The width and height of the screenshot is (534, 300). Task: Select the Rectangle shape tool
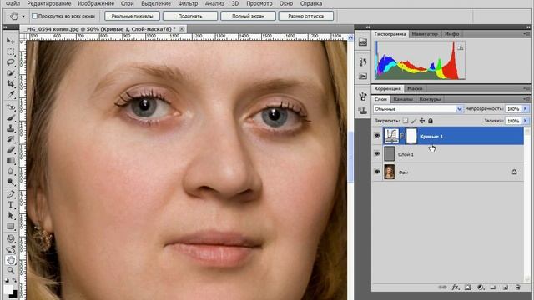pyautogui.click(x=11, y=226)
